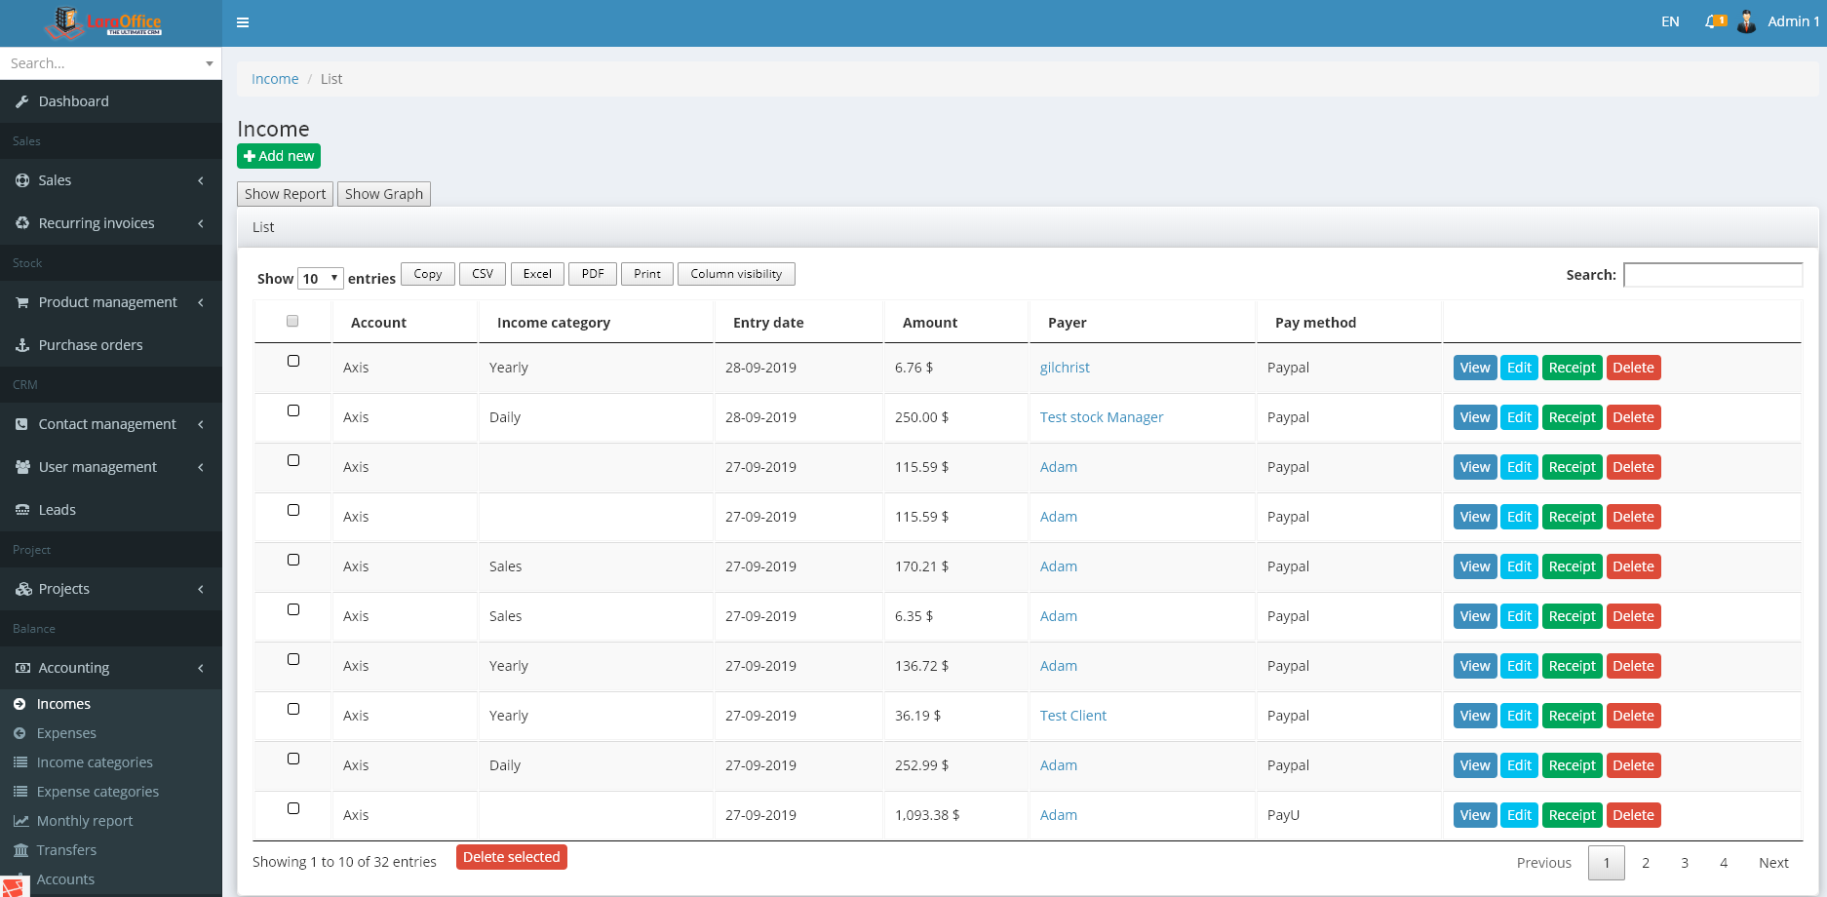
Task: Open the sidebar collapse hamburger menu
Action: (243, 21)
